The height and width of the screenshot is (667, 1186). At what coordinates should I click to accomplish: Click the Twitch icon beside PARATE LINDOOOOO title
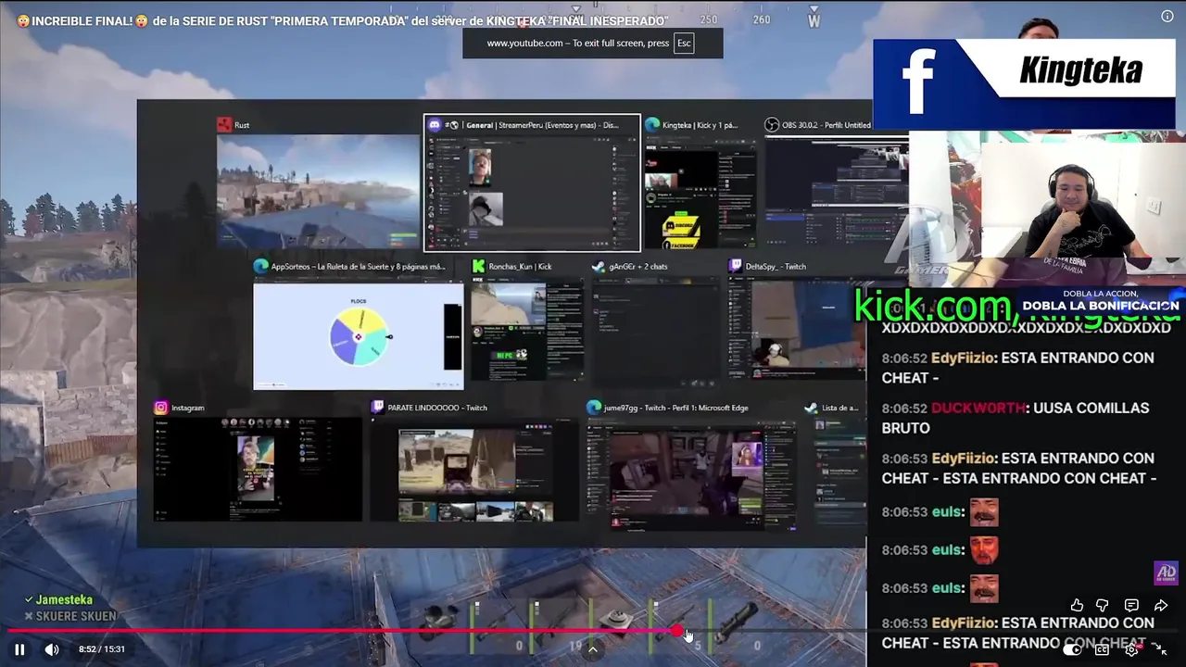[x=377, y=408]
